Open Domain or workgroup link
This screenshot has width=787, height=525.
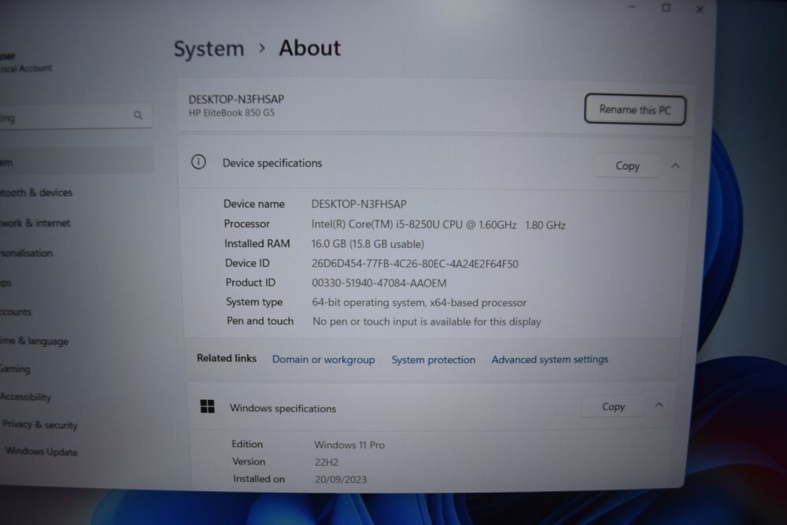[x=323, y=360]
